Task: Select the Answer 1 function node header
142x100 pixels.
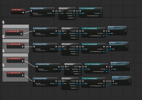Action: [x=117, y=28]
